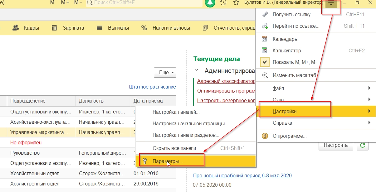Click the Календарь calendar icon
This screenshot has width=376, height=192.
coord(265,39)
